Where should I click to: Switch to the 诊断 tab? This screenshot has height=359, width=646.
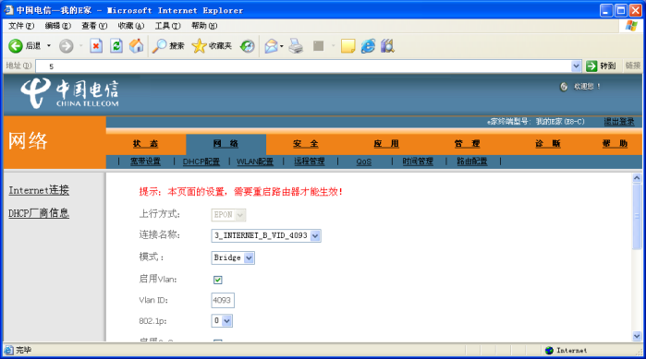548,144
